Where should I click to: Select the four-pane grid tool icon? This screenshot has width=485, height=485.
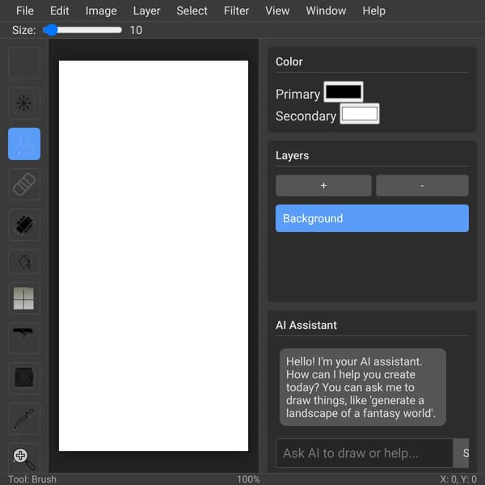point(24,298)
